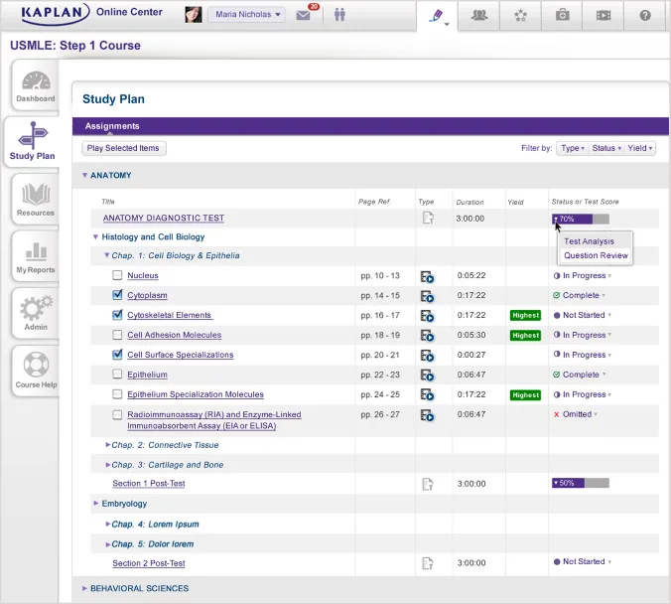Collapse the ANATOMY section

coord(84,175)
